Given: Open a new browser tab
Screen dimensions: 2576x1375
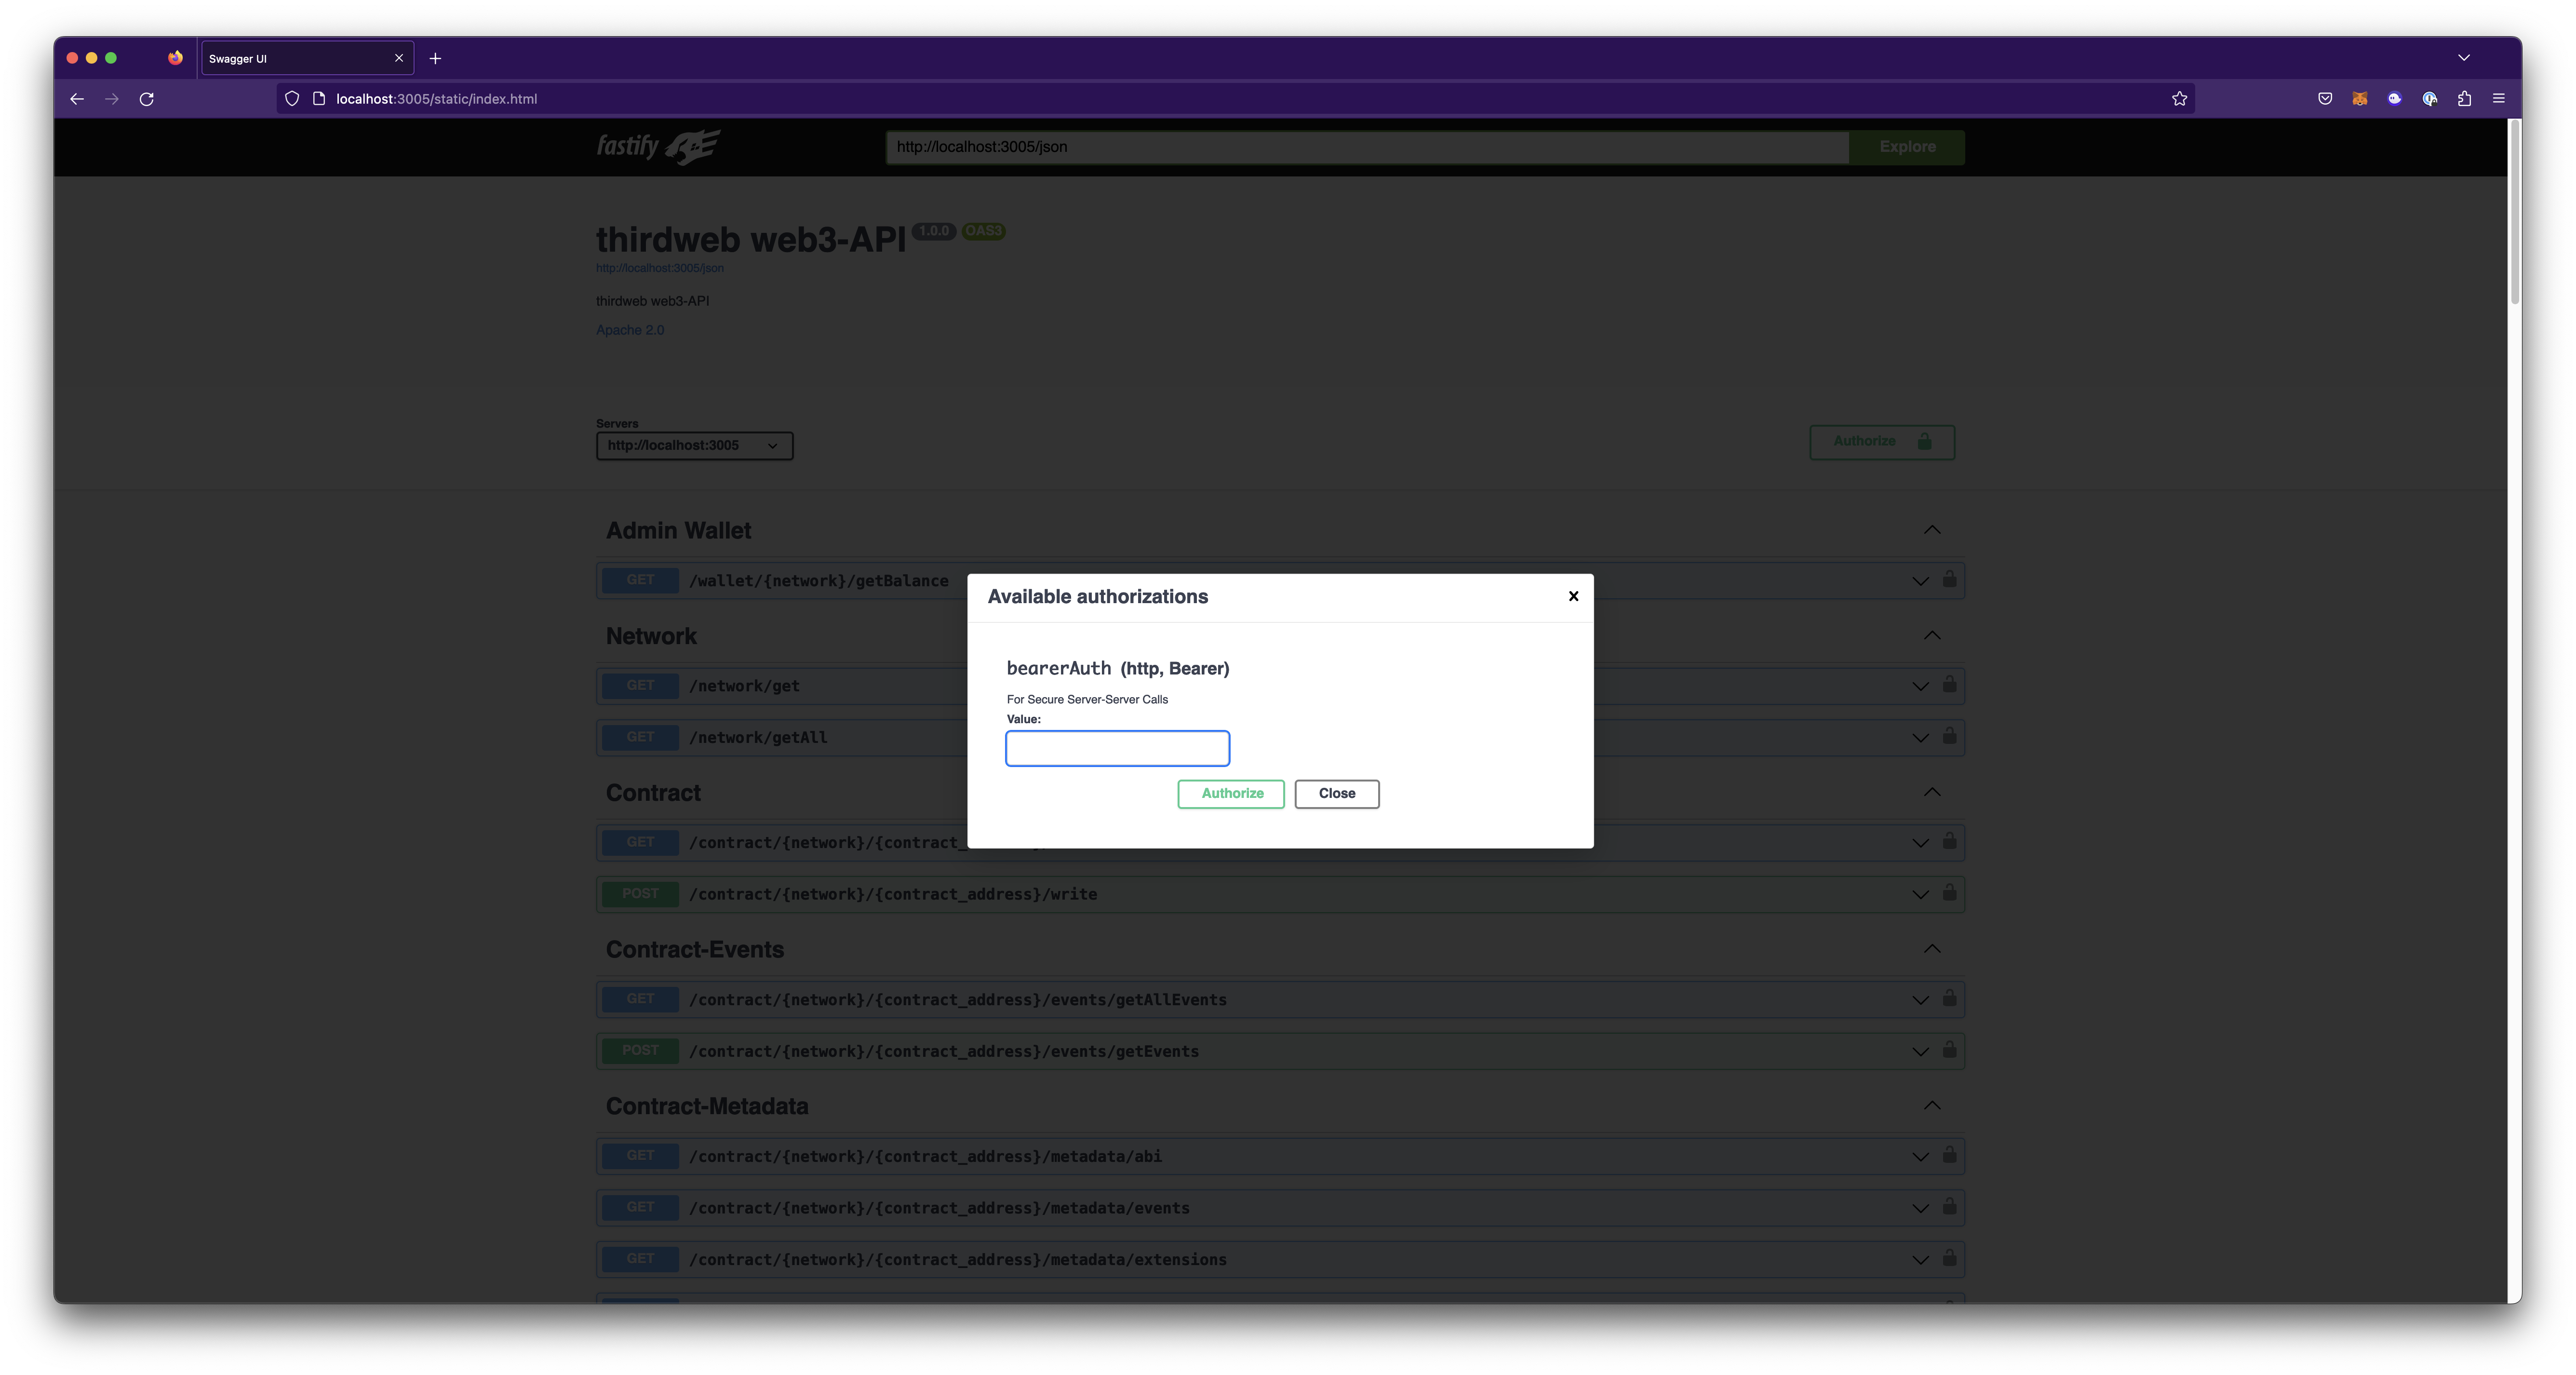Looking at the screenshot, I should (435, 59).
